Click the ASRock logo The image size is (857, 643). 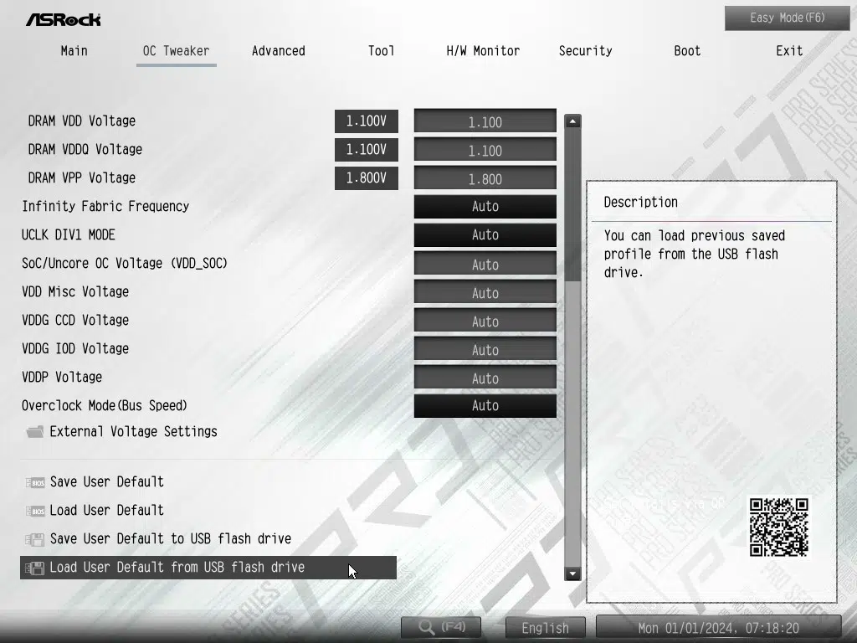63,18
